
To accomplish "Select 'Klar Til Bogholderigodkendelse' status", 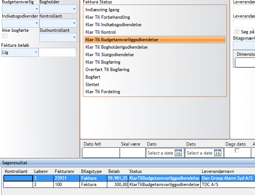I will (155, 47).
